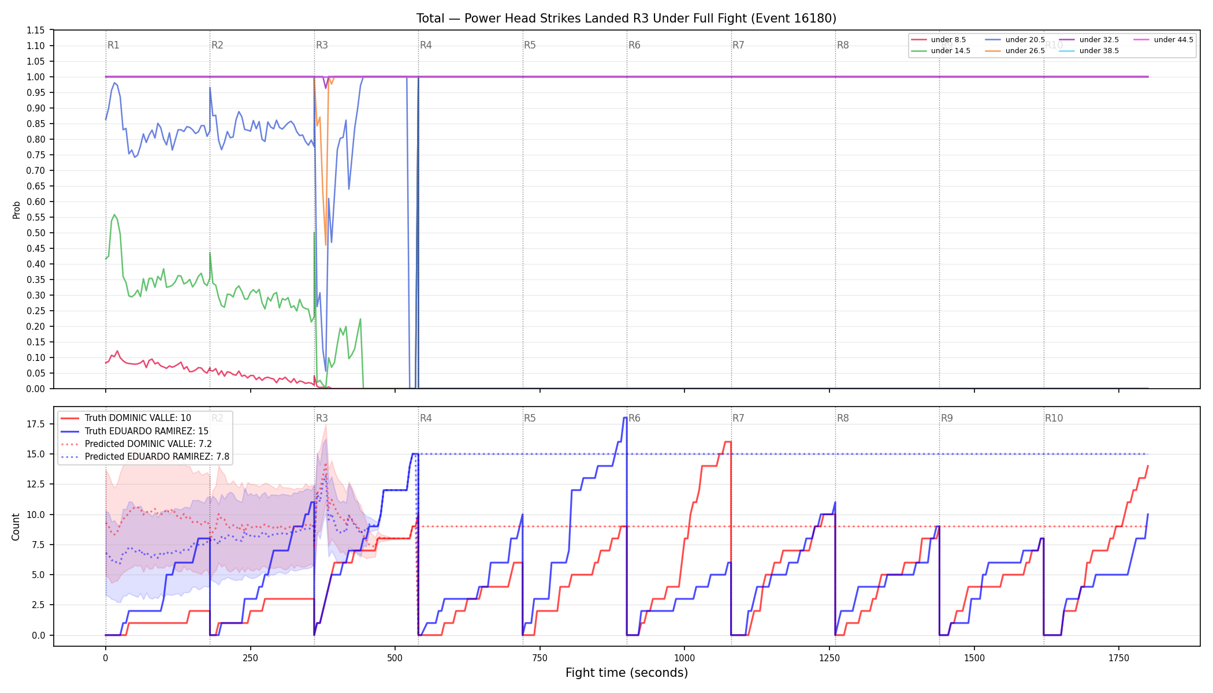Click the 750 tick on the time axis
Viewport: 1213px width, 693px height.
[x=539, y=658]
